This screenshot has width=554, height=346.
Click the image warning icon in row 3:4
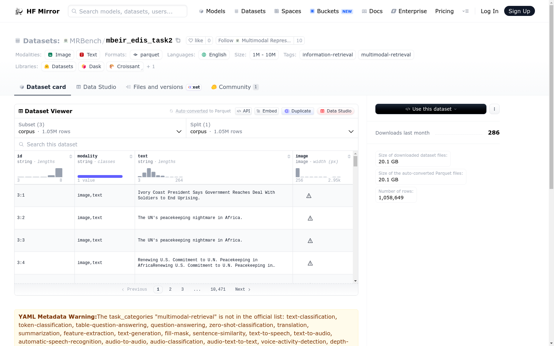pyautogui.click(x=310, y=263)
